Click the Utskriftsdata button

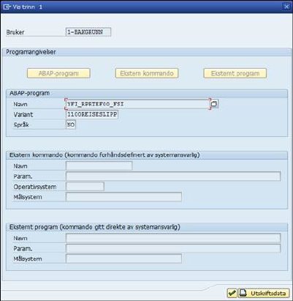[x=264, y=293]
